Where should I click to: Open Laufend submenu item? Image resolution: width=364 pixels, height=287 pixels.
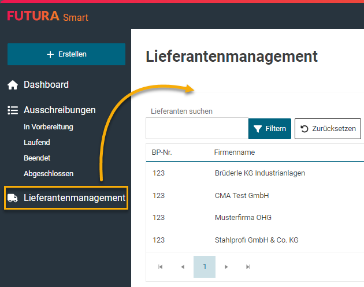(37, 142)
